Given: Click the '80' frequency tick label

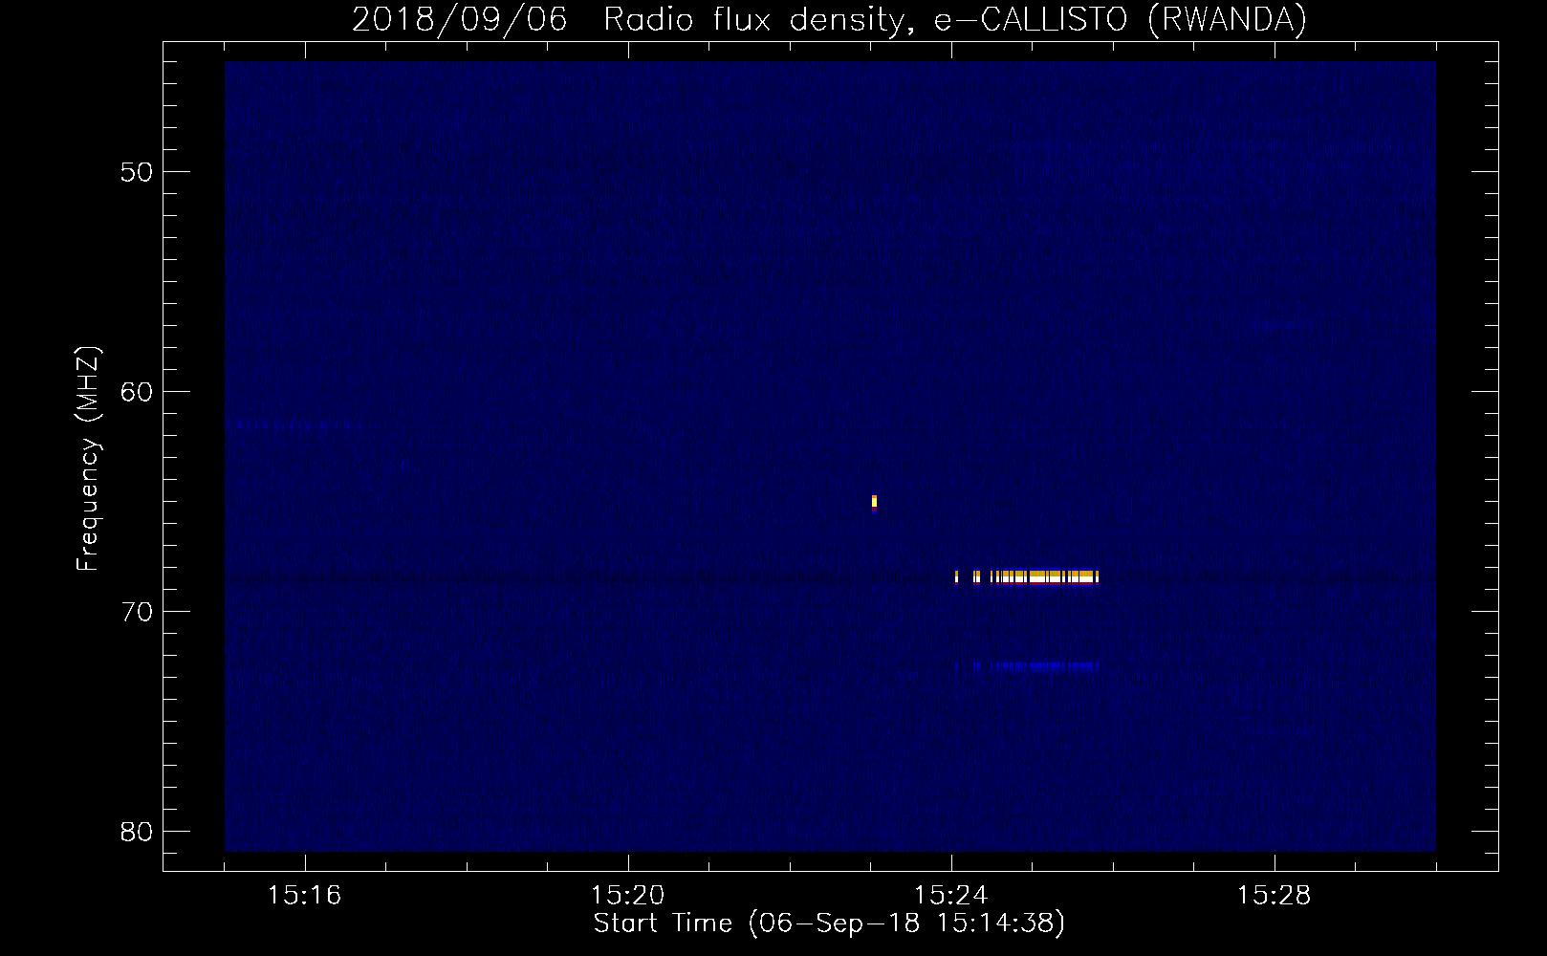Looking at the screenshot, I should click(x=137, y=832).
